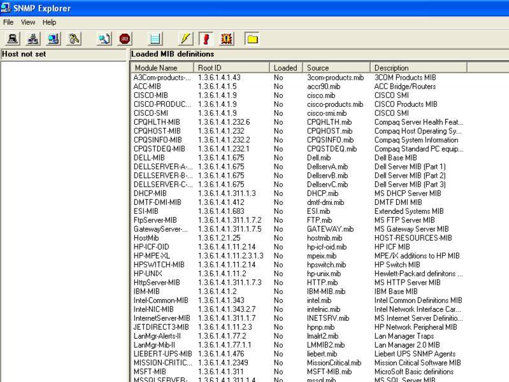Click the 3com-products.mib source cell
The width and height of the screenshot is (509, 382).
pos(335,78)
